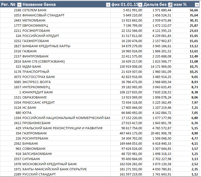Click the БИНБАНК cell with Рег. № 2562

66,143
